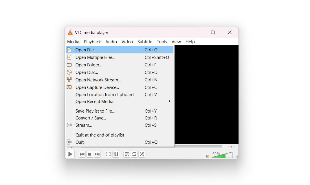Image resolution: width=310 pixels, height=185 pixels.
Task: Maximize the VLC window
Action: pos(213,32)
